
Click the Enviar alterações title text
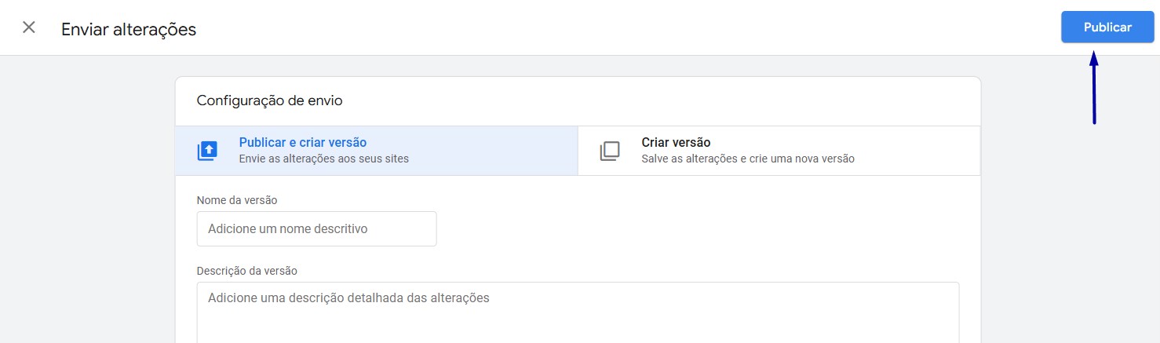(x=129, y=30)
